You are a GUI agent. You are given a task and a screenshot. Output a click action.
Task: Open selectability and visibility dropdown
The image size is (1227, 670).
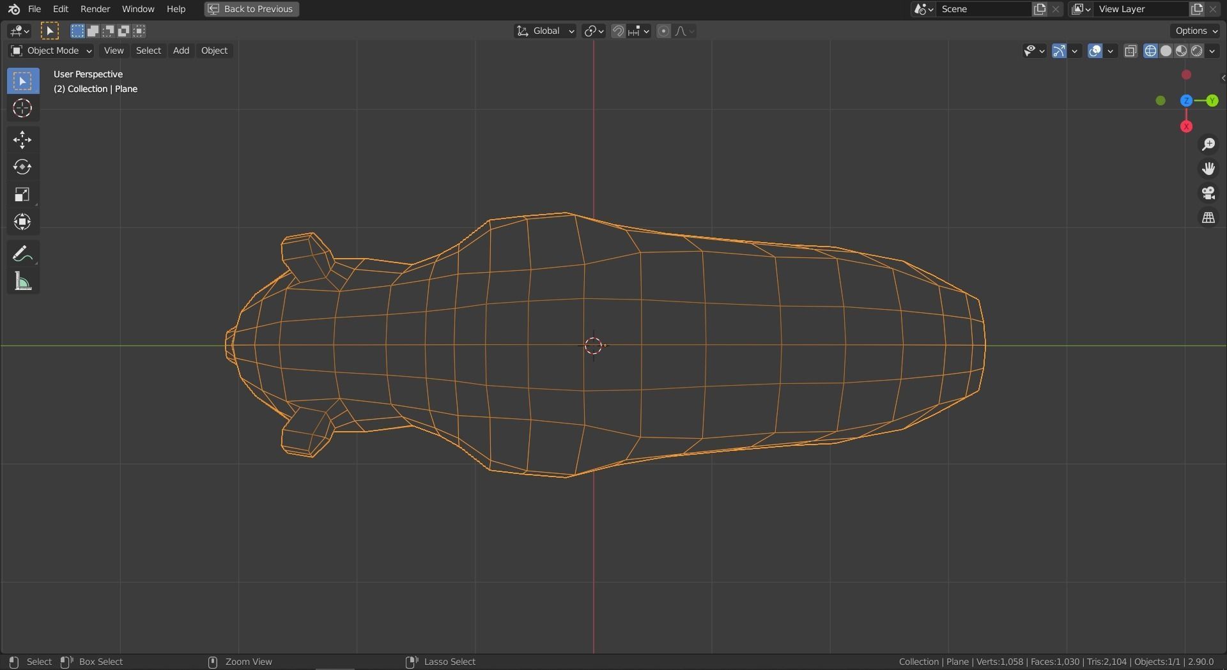1034,51
